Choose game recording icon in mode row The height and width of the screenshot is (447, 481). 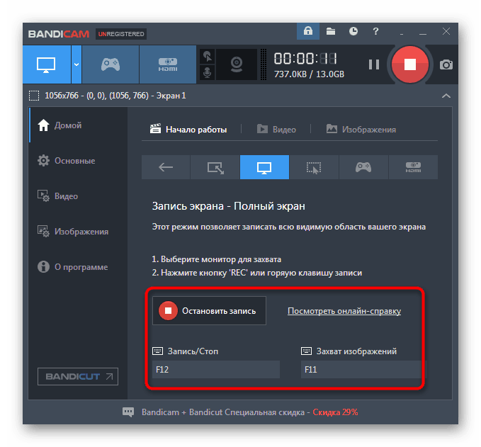[x=363, y=167]
